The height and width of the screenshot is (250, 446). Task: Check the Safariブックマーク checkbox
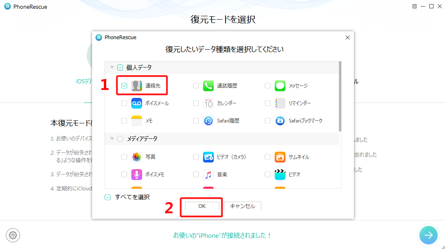(x=267, y=121)
